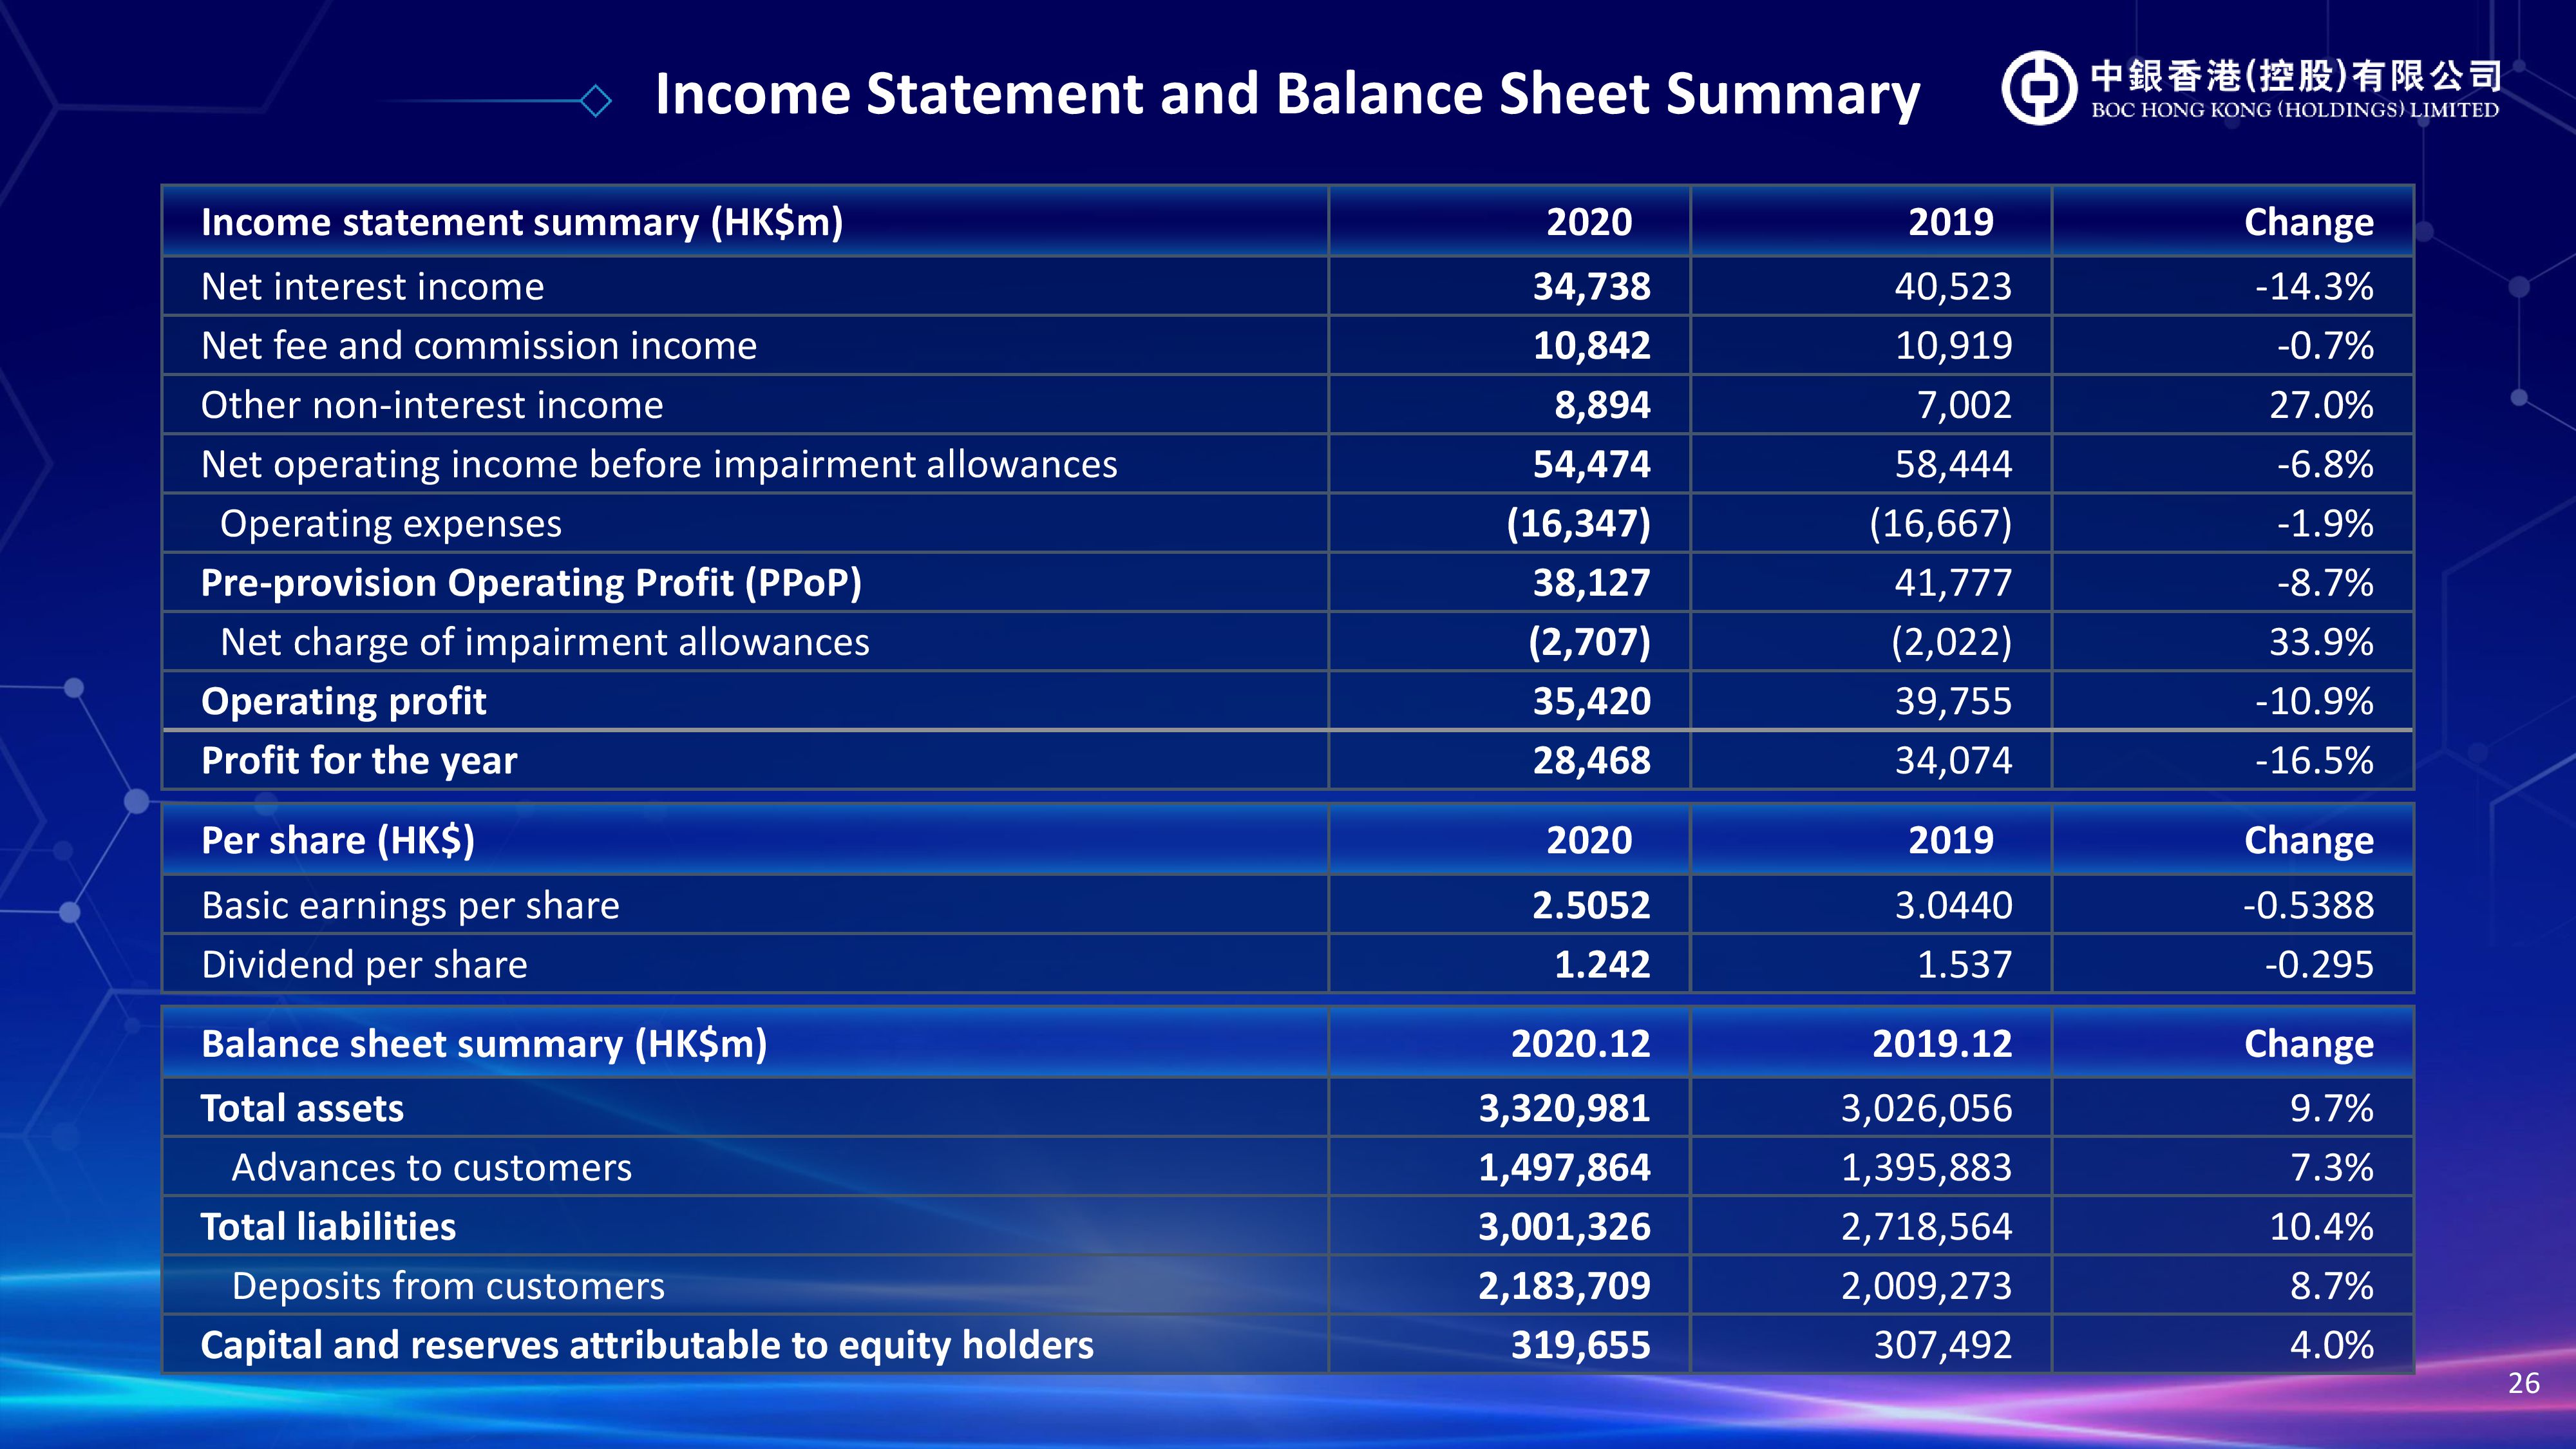2576x1449 pixels.
Task: Click the 58,444 value
Action: point(1953,464)
